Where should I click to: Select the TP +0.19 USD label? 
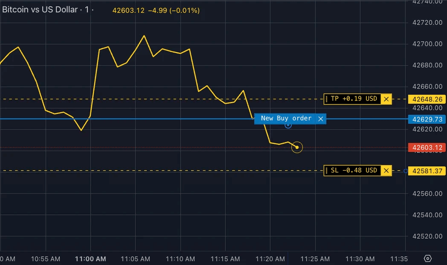(354, 99)
